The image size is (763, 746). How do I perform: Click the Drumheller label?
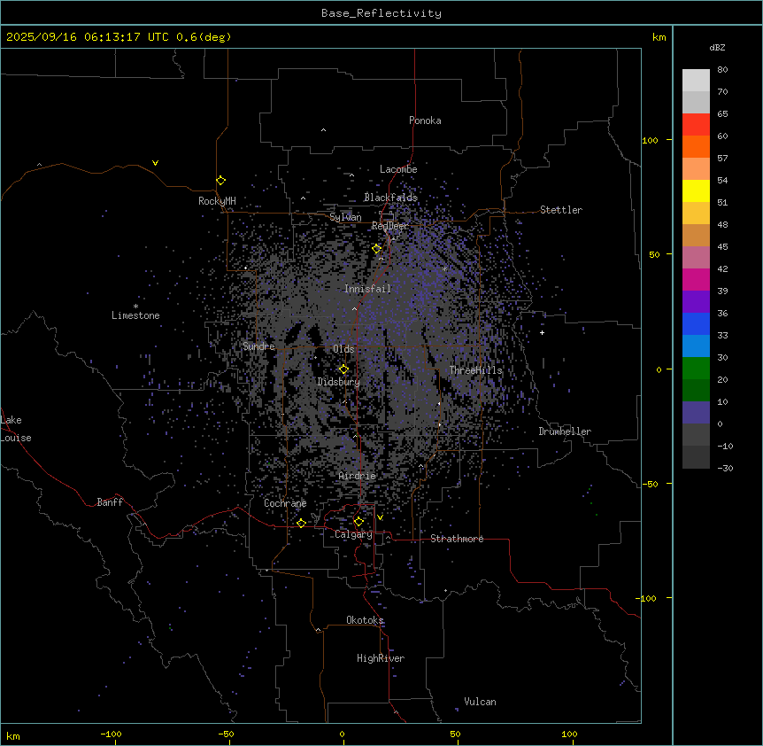click(x=565, y=431)
